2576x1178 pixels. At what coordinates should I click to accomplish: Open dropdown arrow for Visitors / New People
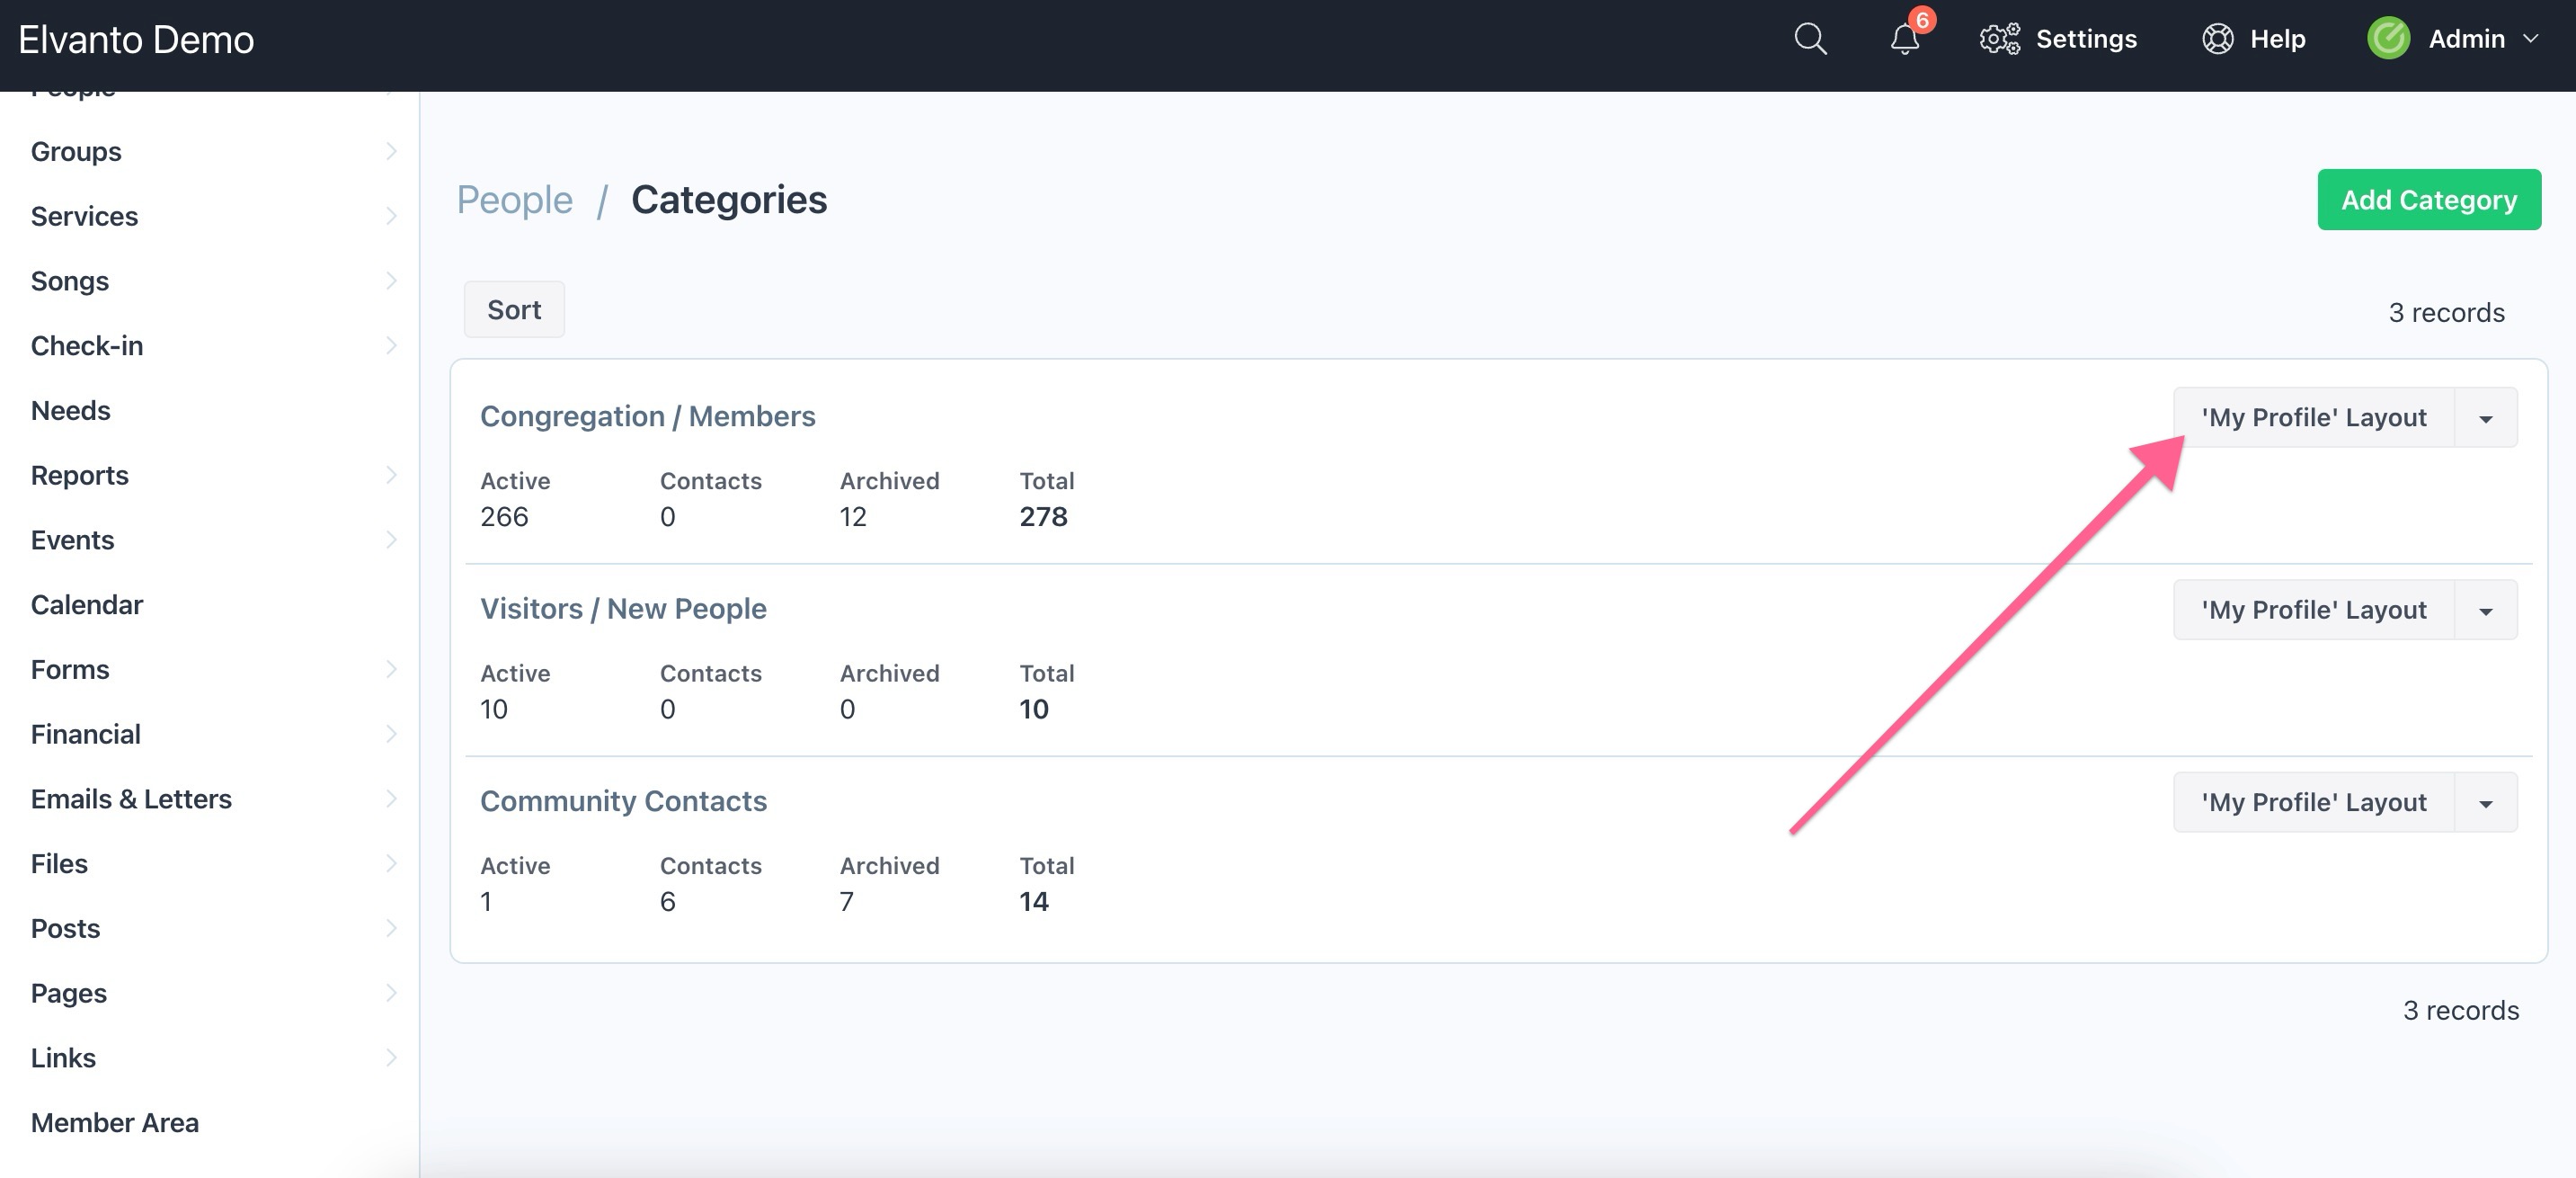coord(2485,611)
